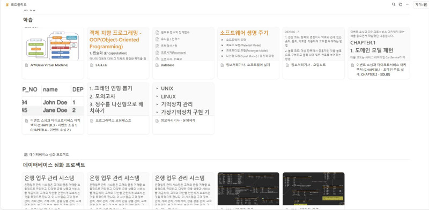
Task: Open 이벤트 소싱 CHAPTER.1 - 도메인 주도 설계 page
Action: [381, 70]
